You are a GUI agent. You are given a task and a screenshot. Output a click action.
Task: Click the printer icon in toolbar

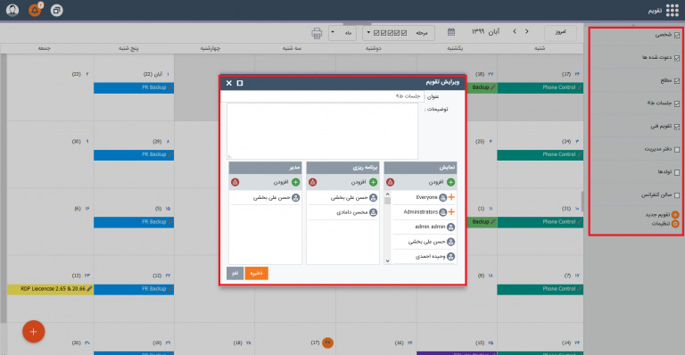[x=317, y=33]
